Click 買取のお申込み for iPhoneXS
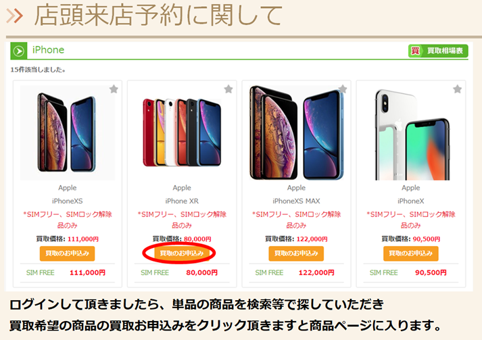The image size is (482, 340). point(68,253)
